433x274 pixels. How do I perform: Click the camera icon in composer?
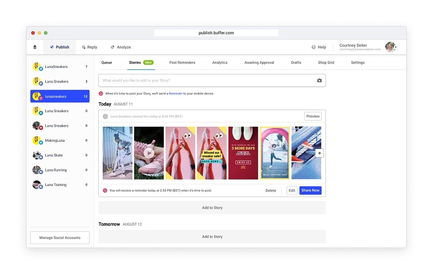[x=319, y=80]
